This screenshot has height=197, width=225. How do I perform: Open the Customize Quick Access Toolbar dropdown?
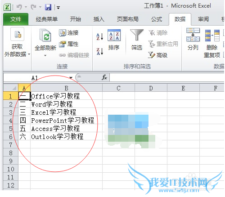[x=58, y=7]
